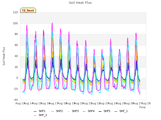Screen dimensions: 161x120
Task: Click the vertical Soil Heat Flux axis title
Action: [x=4, y=56]
